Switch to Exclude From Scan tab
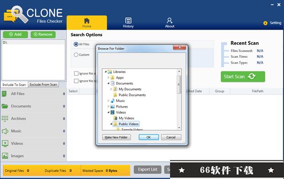 (x=43, y=85)
